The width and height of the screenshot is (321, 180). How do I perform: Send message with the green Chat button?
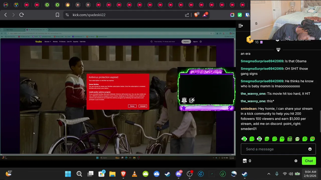pos(309,161)
